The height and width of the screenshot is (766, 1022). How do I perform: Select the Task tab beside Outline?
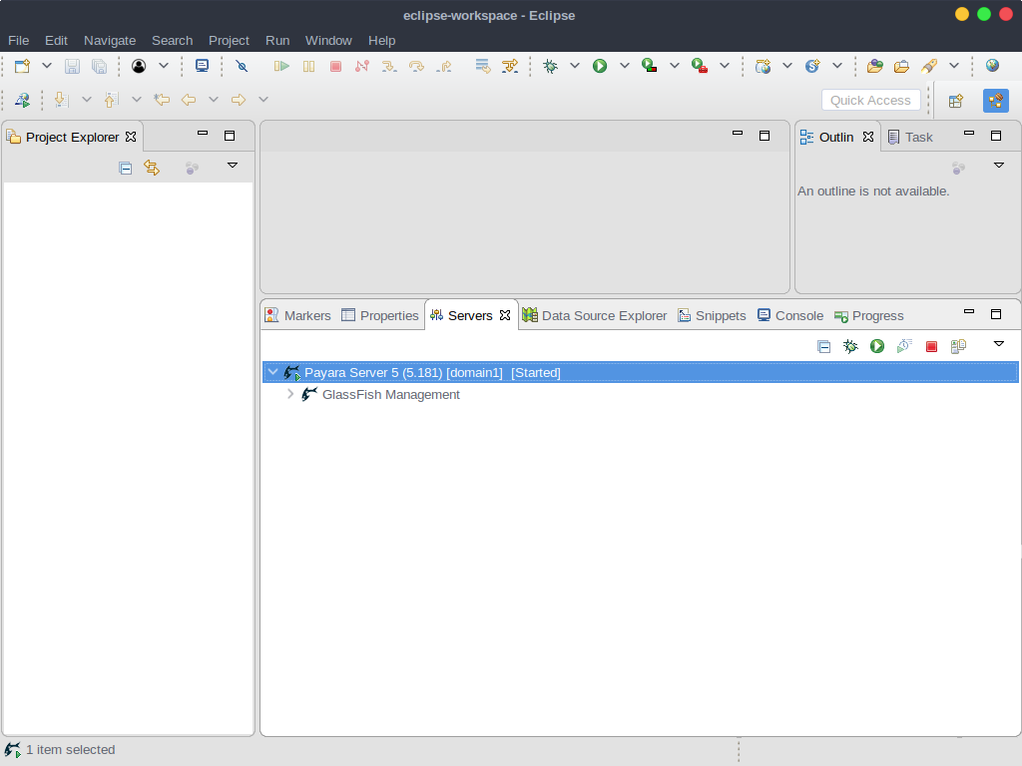pyautogui.click(x=910, y=137)
